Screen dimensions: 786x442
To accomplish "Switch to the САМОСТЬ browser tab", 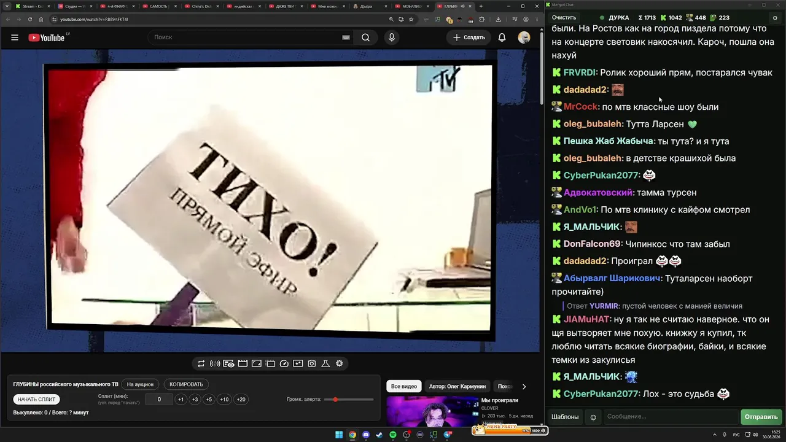I will pos(161,6).
